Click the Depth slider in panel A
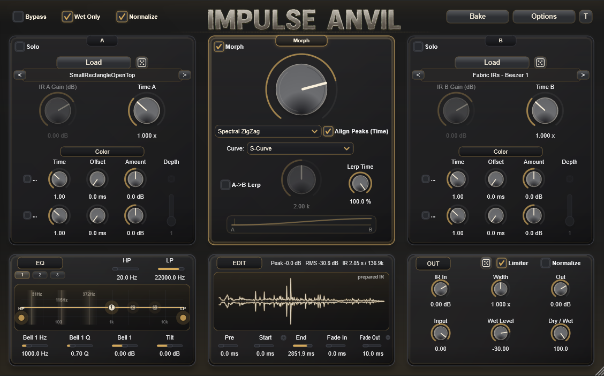 (x=171, y=210)
